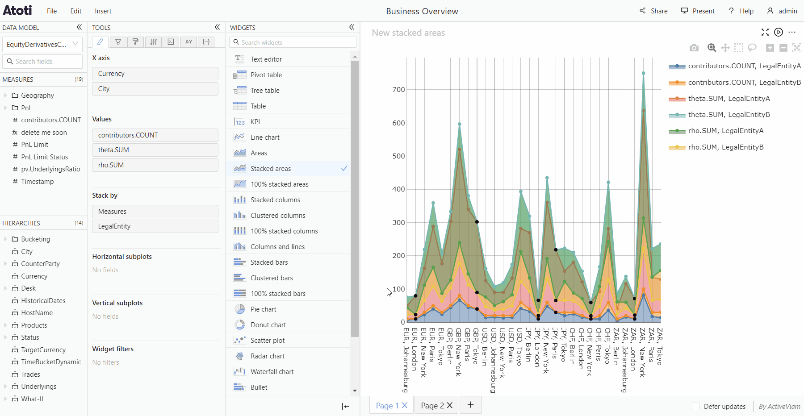Click the Search fields input
Screen dimensions: 804x416
pos(42,62)
